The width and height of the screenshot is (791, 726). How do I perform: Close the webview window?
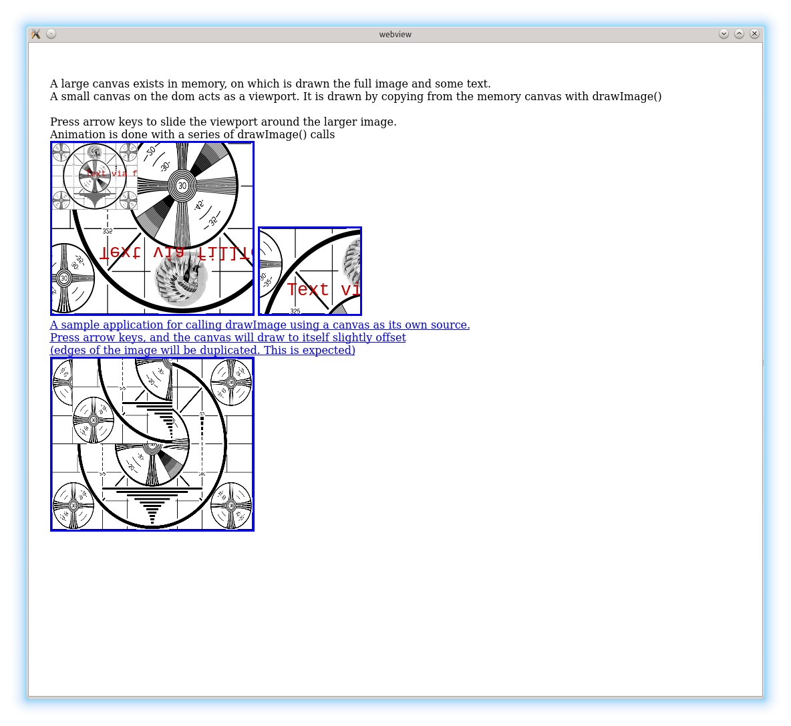(x=754, y=34)
